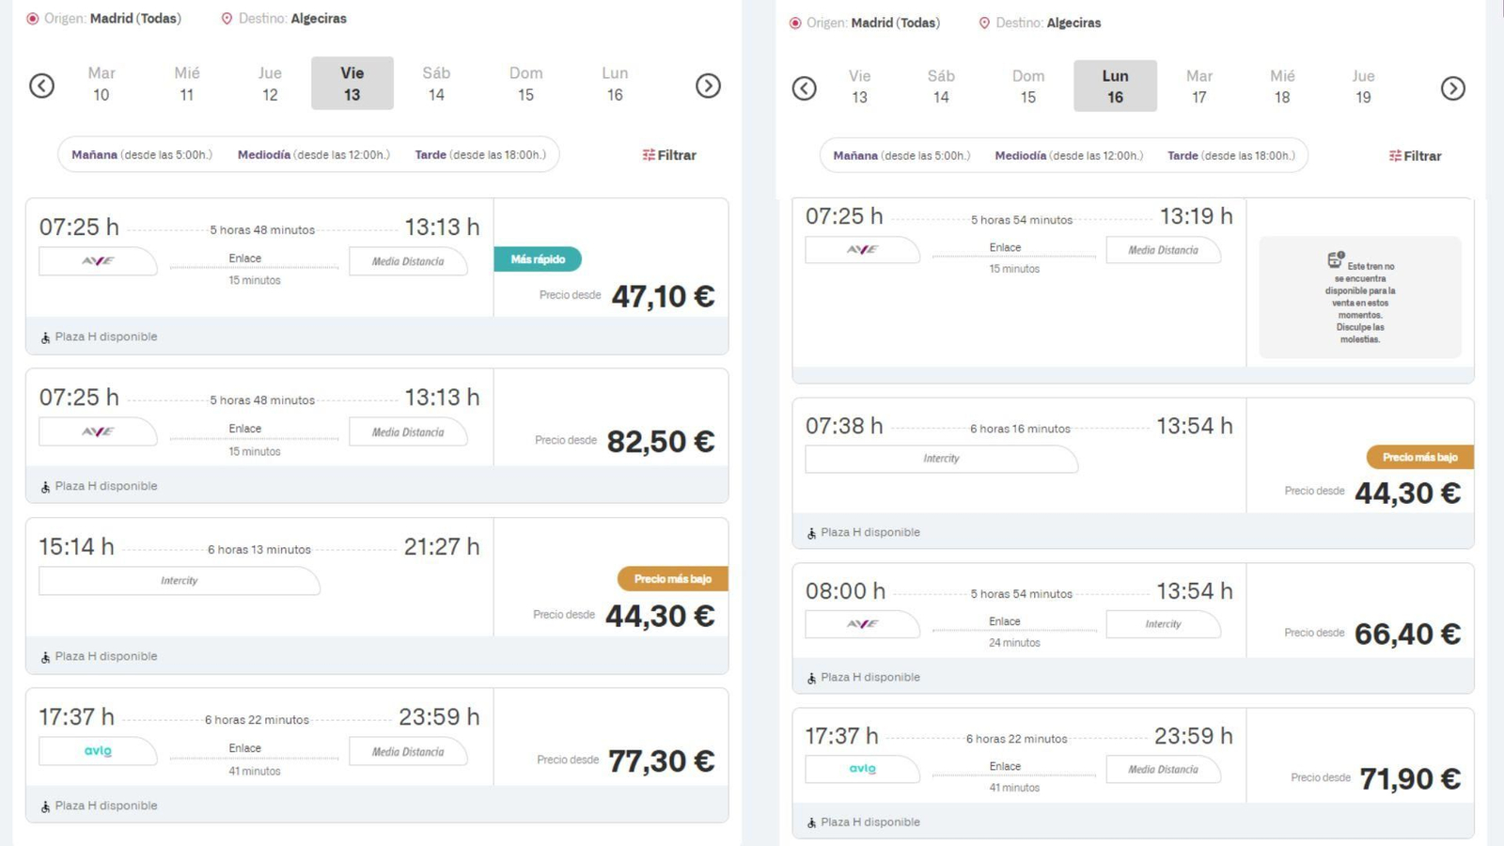Click the Filtrar filter icon on right panel
The height and width of the screenshot is (846, 1504).
1397,156
